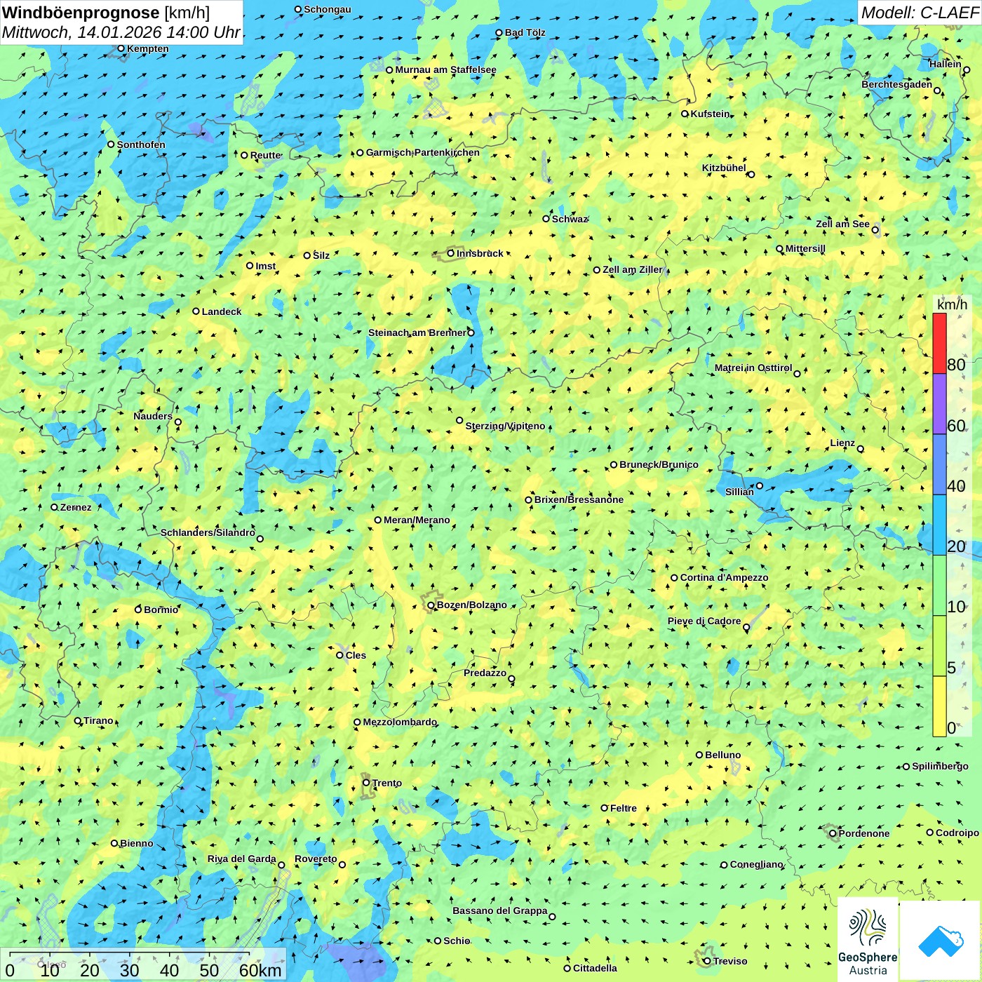
Task: Click the Brixen/Bressanone label
Action: point(579,499)
